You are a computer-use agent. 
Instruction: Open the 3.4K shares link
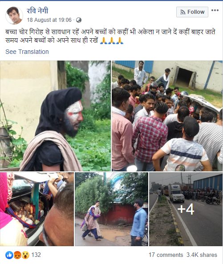202,255
